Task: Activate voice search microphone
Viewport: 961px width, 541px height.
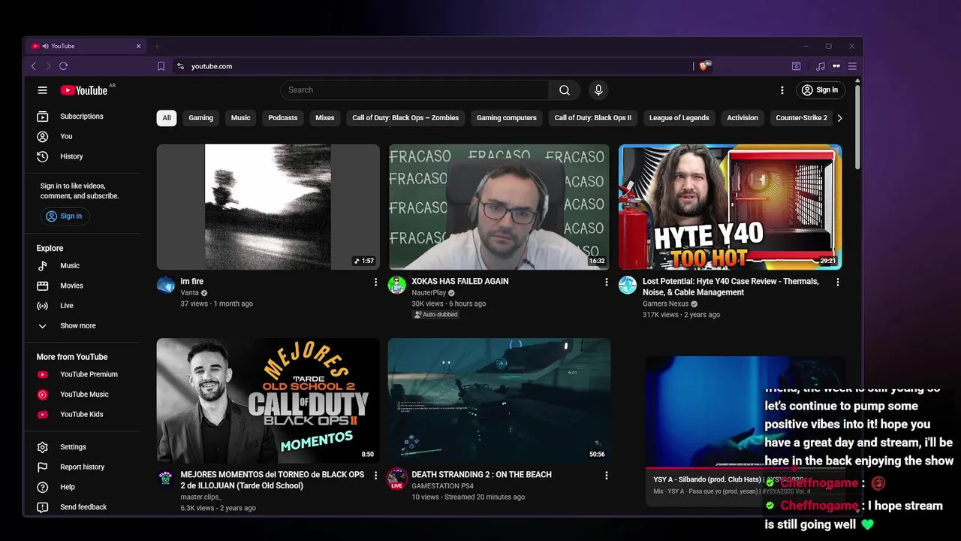Action: tap(598, 90)
